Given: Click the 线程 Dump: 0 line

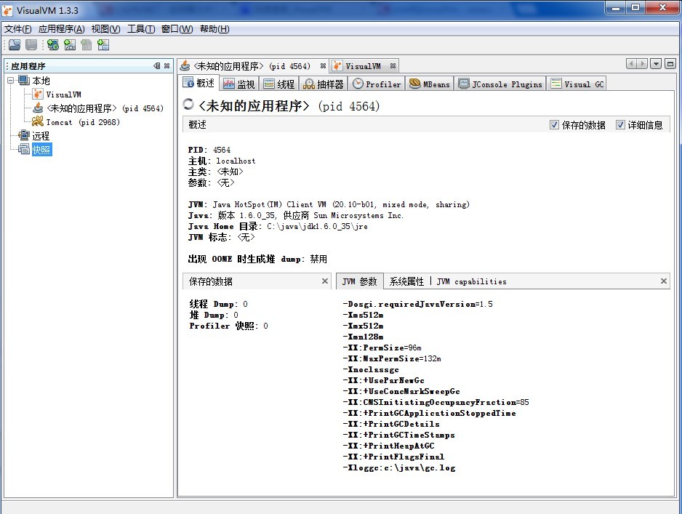Looking at the screenshot, I should tap(218, 304).
